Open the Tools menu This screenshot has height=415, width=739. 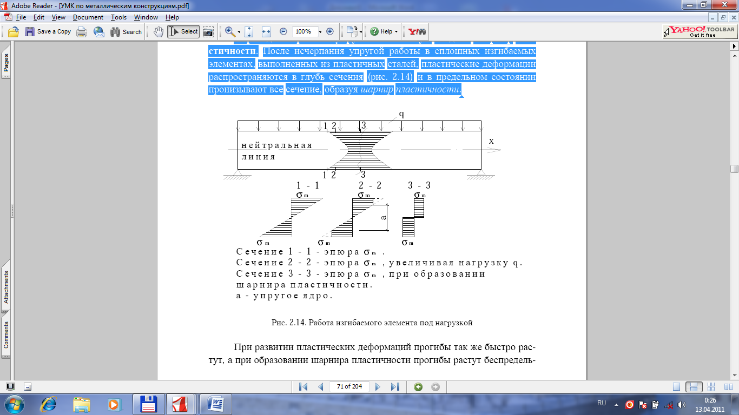pyautogui.click(x=118, y=17)
